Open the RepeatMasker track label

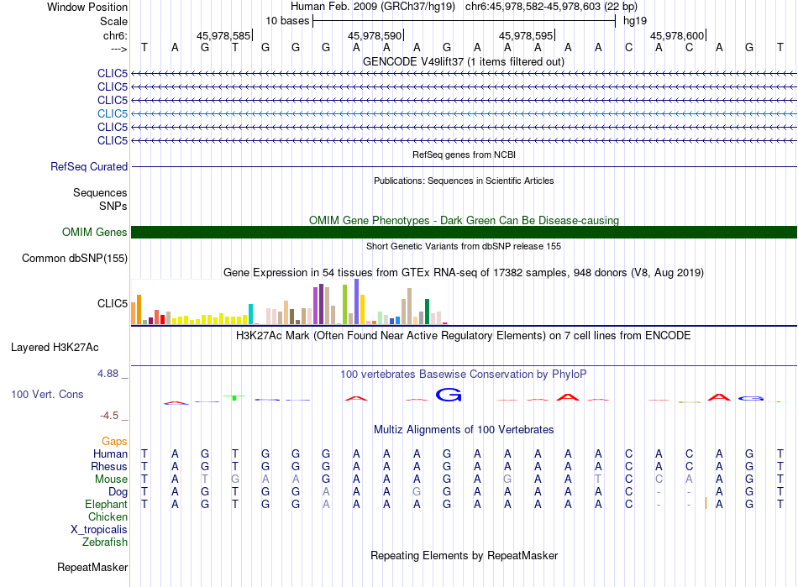point(92,568)
